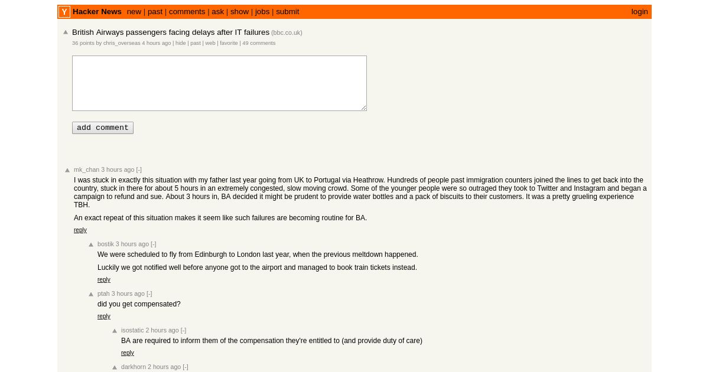Click the Y Combinator logo icon
This screenshot has width=709, height=372.
(x=64, y=12)
